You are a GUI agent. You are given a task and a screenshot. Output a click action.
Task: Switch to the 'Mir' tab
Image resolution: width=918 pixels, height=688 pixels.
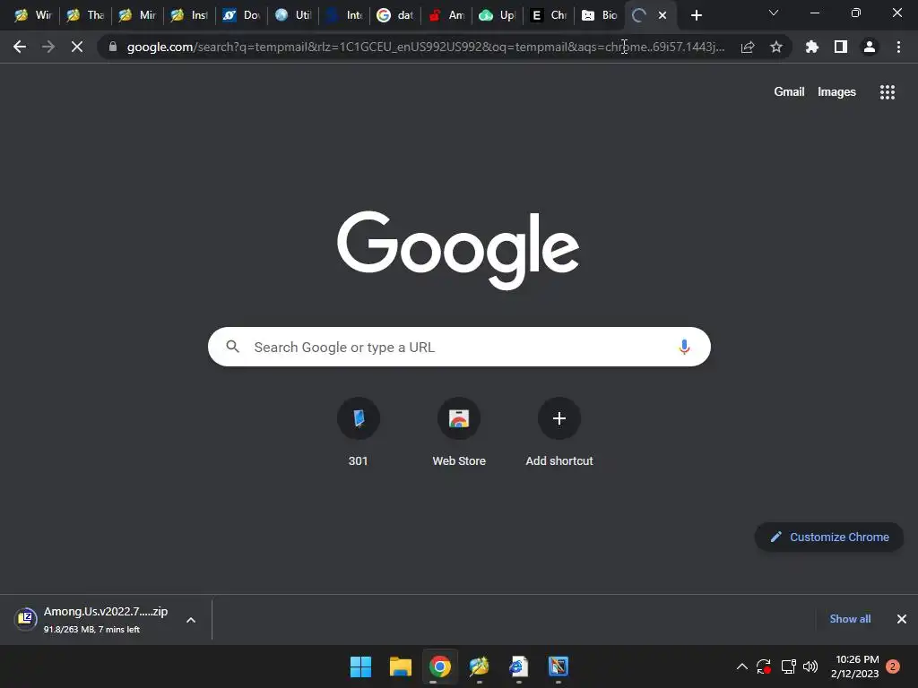click(137, 15)
